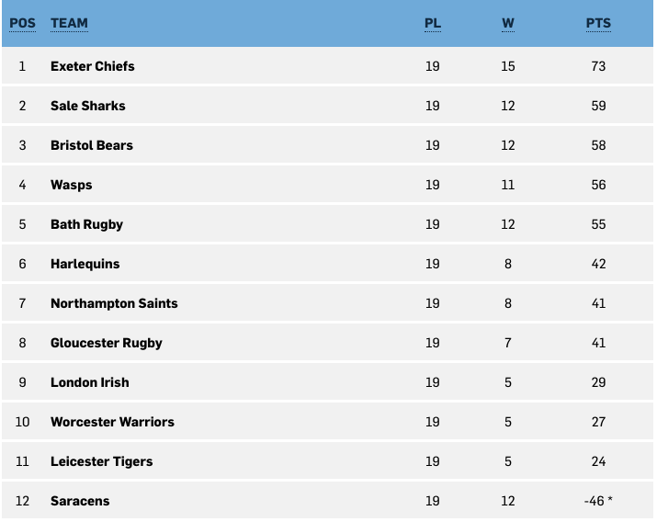Click the PTS column header
This screenshot has height=522, width=657.
598,23
